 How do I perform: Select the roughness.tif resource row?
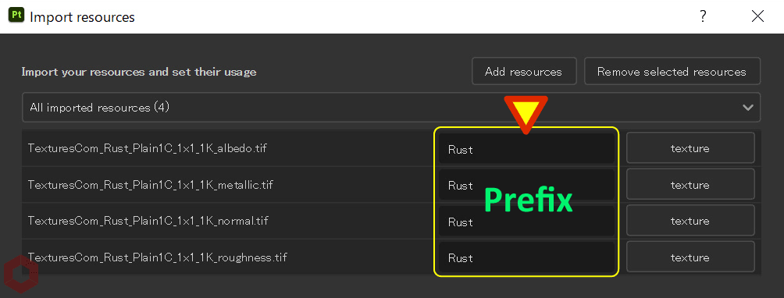click(391, 257)
